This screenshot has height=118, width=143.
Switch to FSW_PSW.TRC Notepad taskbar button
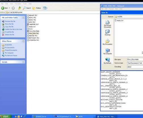click(106, 117)
